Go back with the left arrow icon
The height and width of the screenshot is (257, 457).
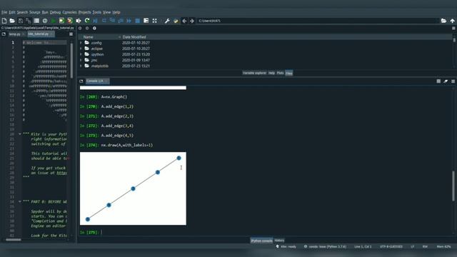coord(184,21)
